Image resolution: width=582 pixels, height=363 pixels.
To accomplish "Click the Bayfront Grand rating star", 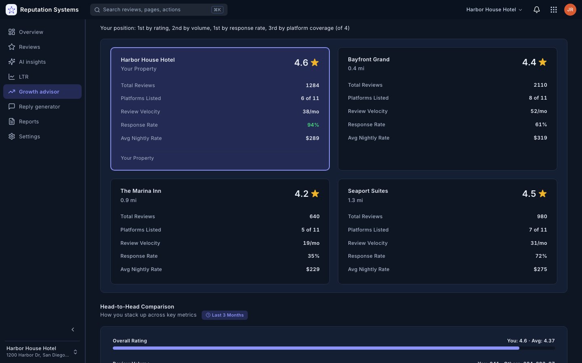I will point(543,62).
